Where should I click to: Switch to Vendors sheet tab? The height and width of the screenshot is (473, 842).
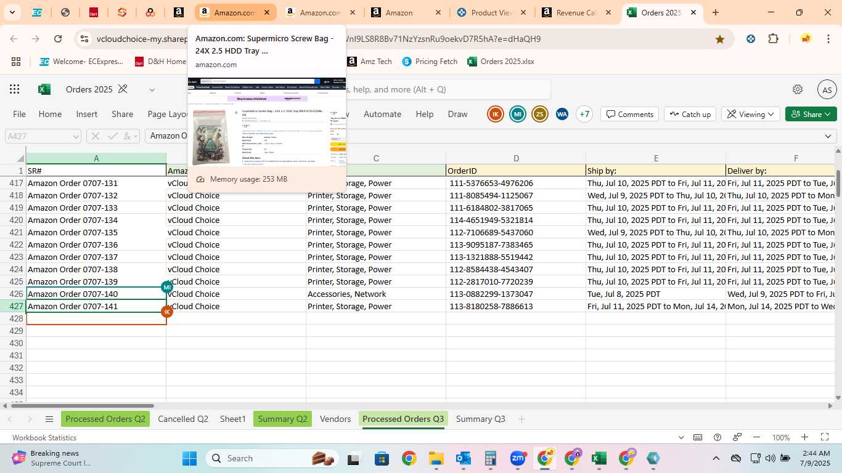coord(335,419)
